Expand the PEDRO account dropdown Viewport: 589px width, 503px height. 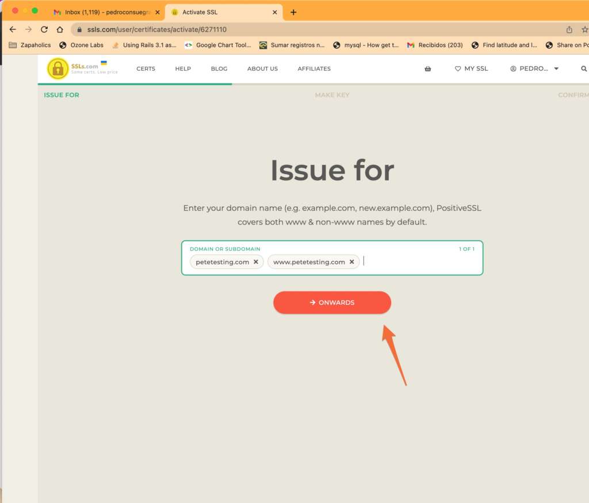click(x=534, y=68)
